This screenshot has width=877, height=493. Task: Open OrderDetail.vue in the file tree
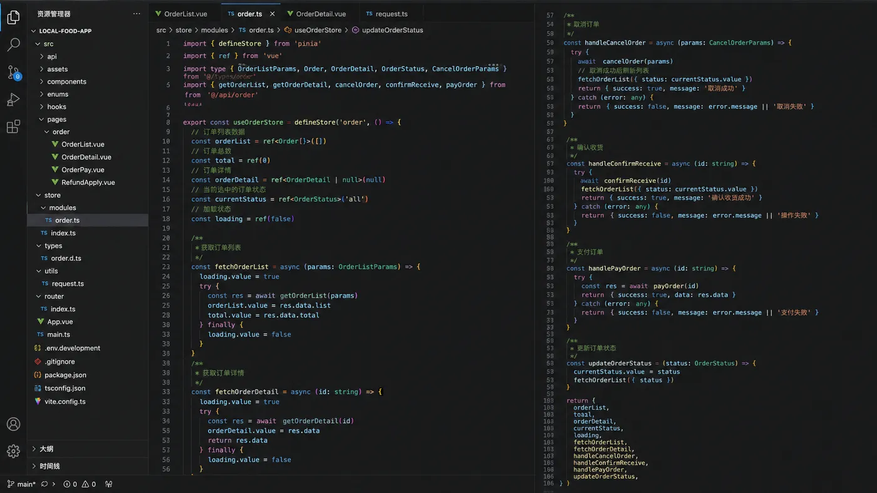pyautogui.click(x=88, y=157)
